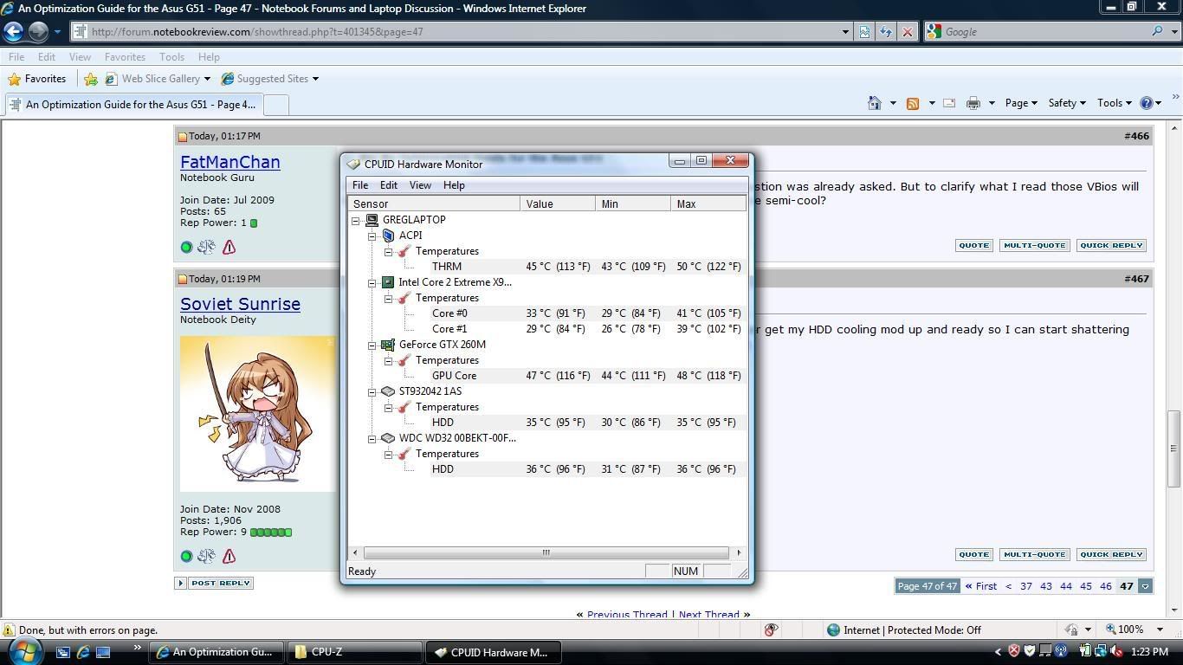1183x665 pixels.
Task: Open Hardware Monitor Edit menu
Action: pos(389,185)
